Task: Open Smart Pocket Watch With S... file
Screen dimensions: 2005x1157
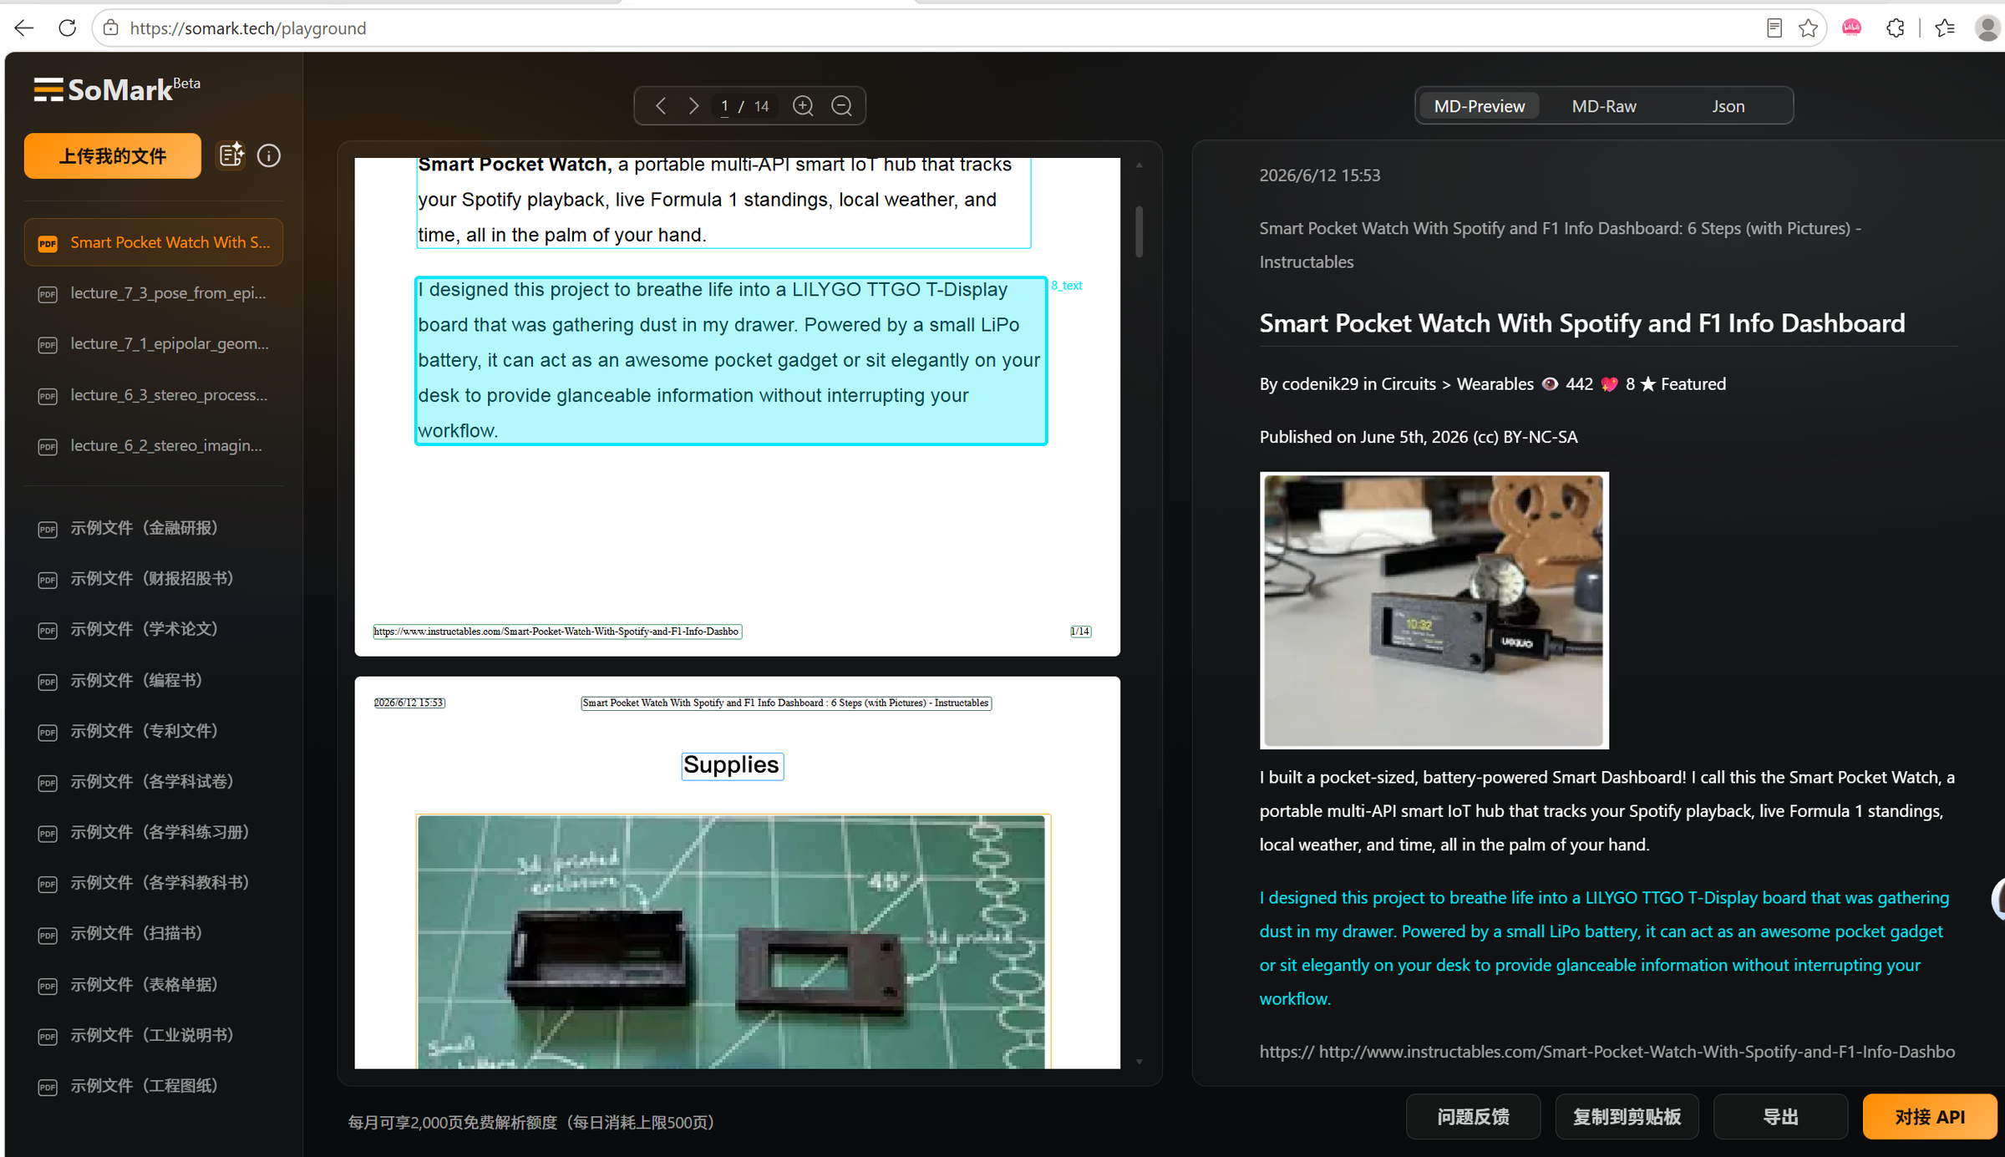Action: click(x=154, y=242)
